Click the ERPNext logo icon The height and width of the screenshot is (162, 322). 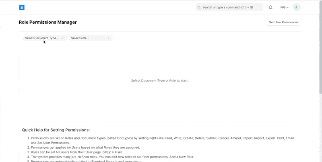coord(22,7)
